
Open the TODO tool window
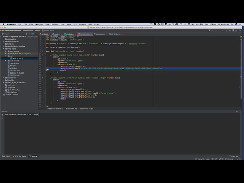click(6, 156)
